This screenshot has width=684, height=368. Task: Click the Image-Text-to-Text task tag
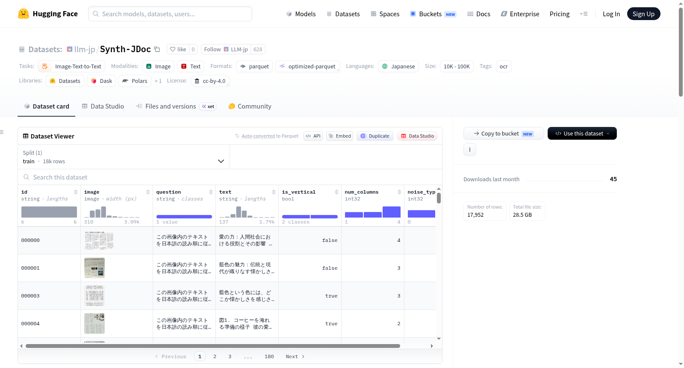(71, 66)
